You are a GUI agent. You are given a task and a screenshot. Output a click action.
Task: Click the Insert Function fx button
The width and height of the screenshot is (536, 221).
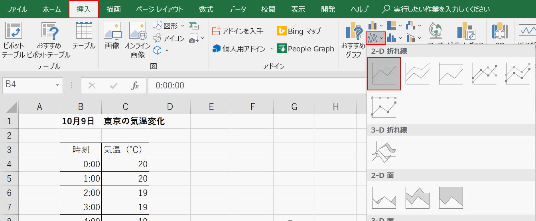(x=135, y=85)
